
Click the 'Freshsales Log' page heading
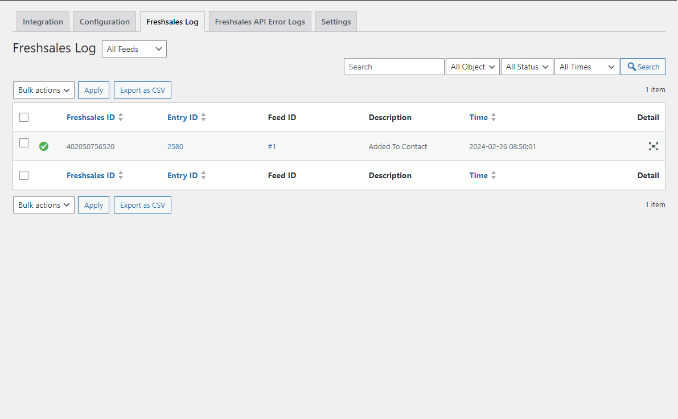pyautogui.click(x=54, y=48)
